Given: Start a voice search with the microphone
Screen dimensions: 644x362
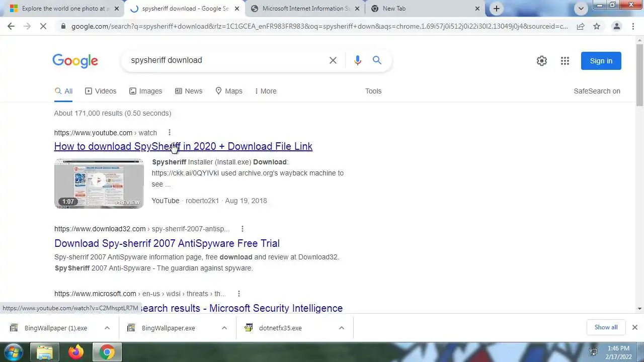Looking at the screenshot, I should click(x=358, y=60).
